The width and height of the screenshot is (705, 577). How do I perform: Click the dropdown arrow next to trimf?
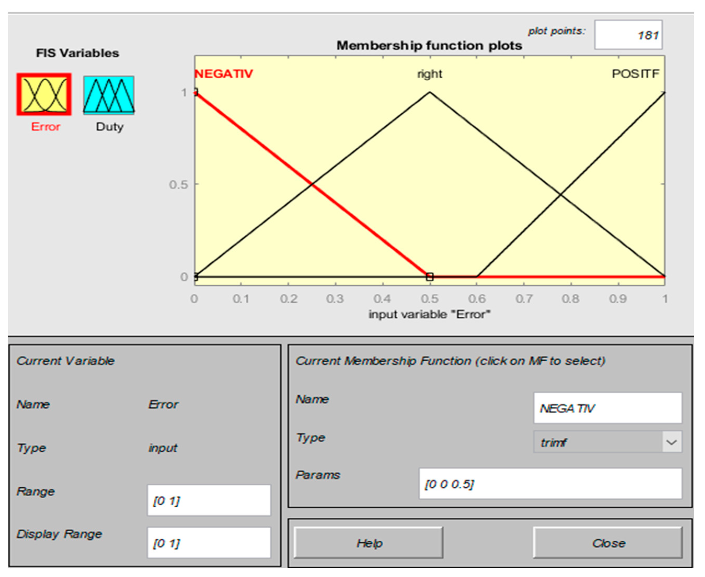coord(672,442)
